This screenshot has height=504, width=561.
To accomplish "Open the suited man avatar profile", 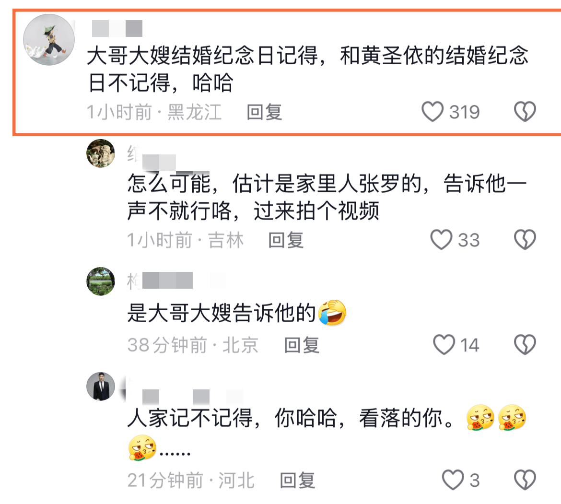I will [x=101, y=387].
